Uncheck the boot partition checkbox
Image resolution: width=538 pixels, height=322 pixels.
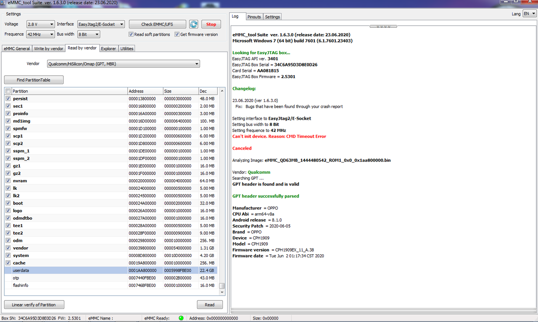click(x=8, y=203)
